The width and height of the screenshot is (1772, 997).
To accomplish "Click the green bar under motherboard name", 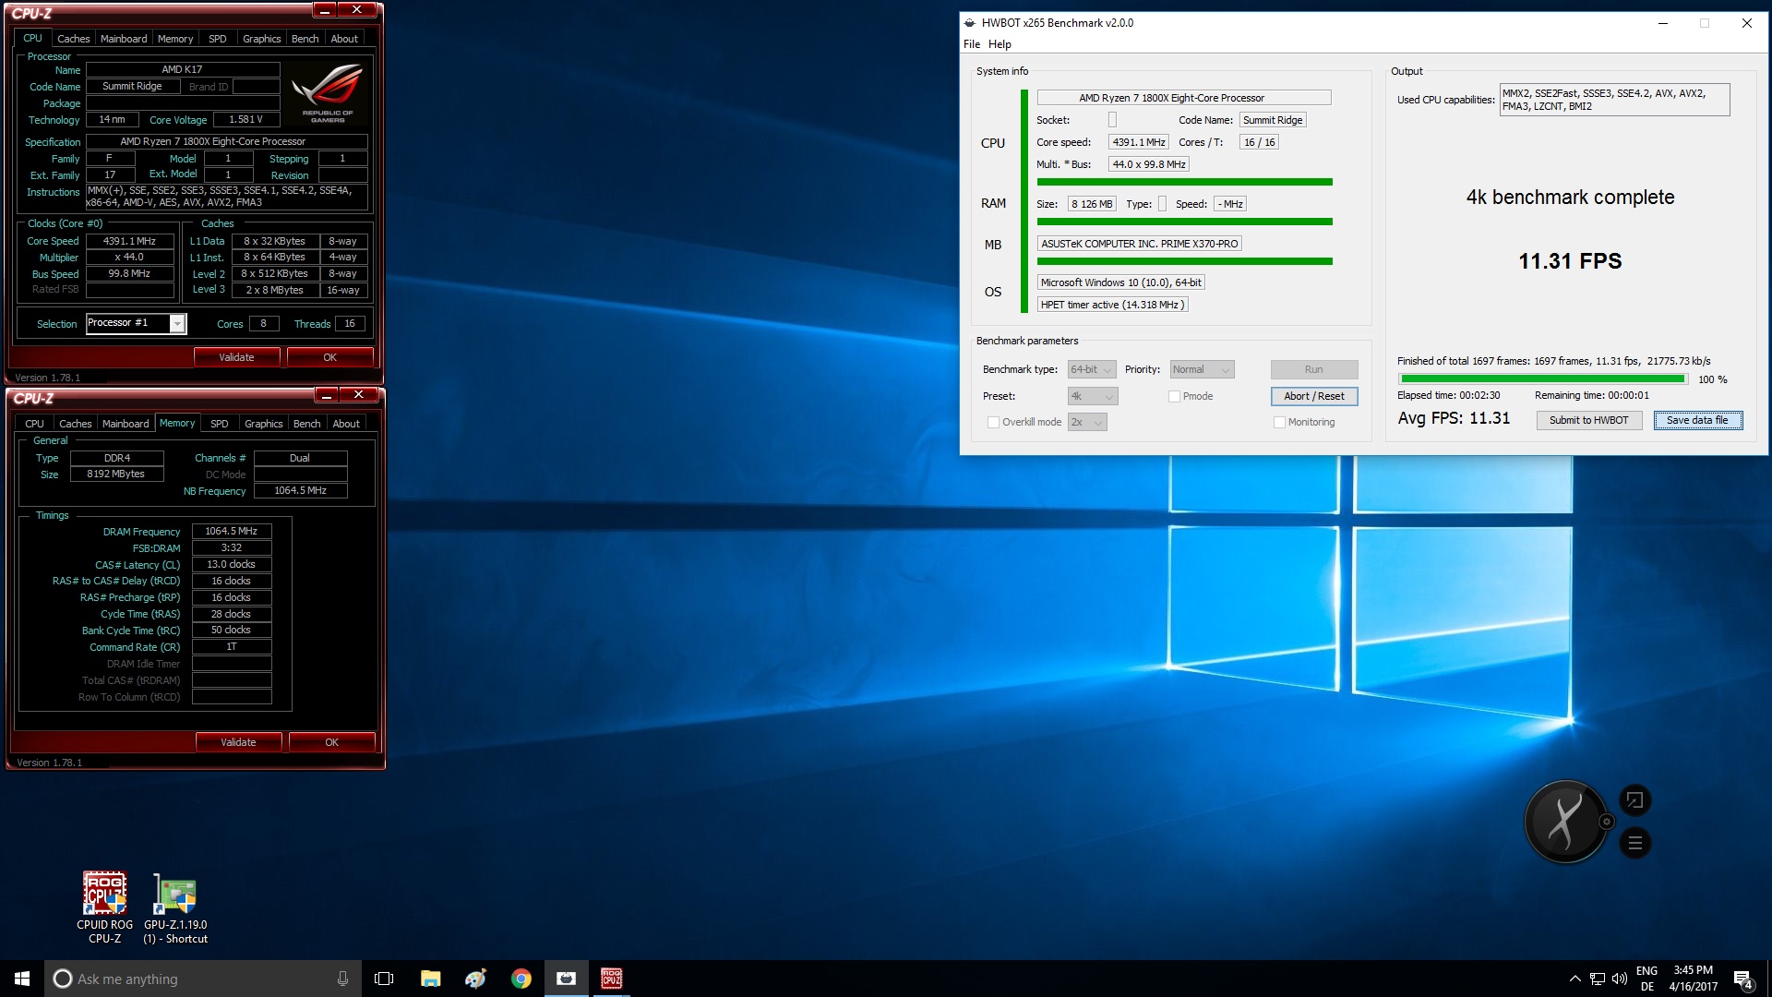I will point(1185,262).
